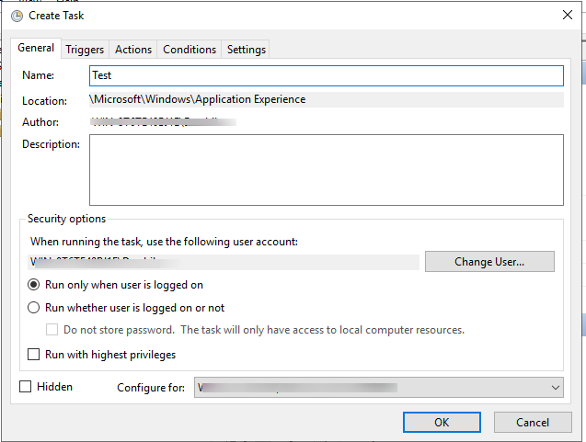Open the Settings tab
The image size is (586, 442).
[x=247, y=50]
